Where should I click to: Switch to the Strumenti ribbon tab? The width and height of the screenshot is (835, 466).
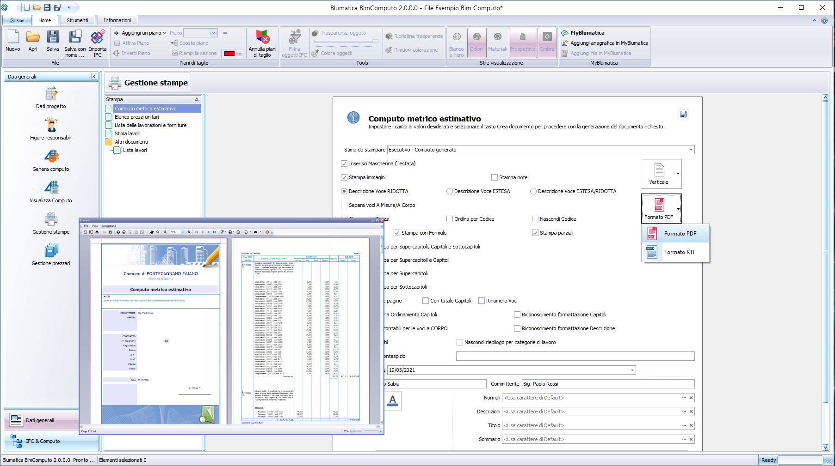point(77,20)
